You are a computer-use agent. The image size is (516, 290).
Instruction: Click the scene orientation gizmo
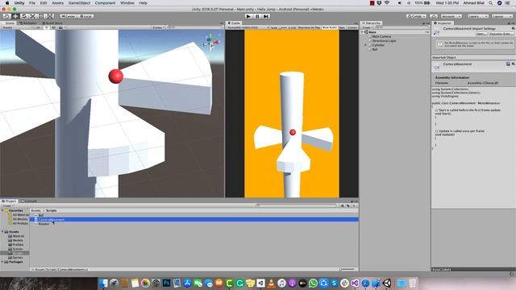coord(211,42)
